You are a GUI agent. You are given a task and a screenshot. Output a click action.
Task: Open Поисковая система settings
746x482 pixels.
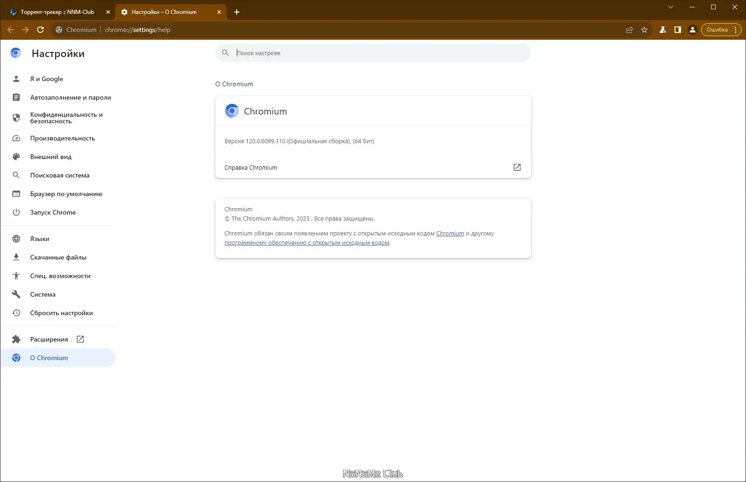tap(58, 175)
